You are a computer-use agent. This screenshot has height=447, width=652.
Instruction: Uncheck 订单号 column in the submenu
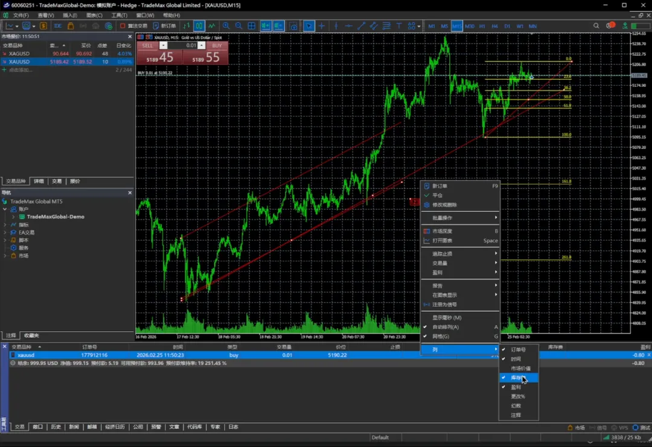point(518,350)
